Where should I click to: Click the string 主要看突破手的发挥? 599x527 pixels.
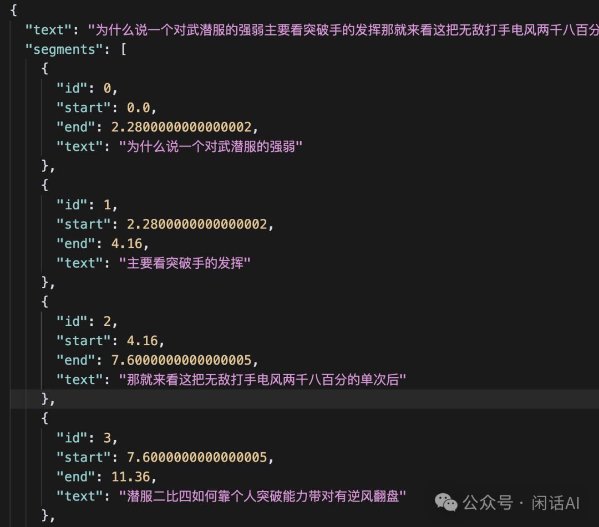185,263
